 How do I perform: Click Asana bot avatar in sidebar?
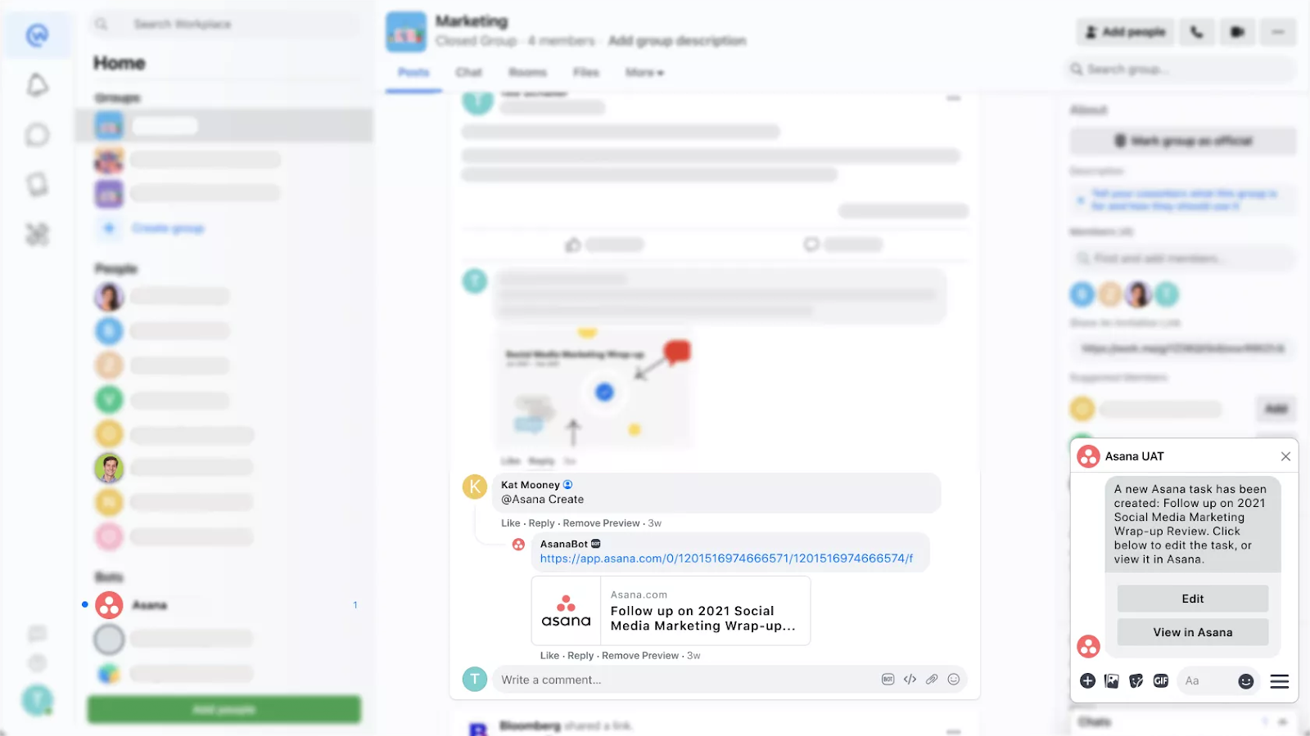(109, 605)
